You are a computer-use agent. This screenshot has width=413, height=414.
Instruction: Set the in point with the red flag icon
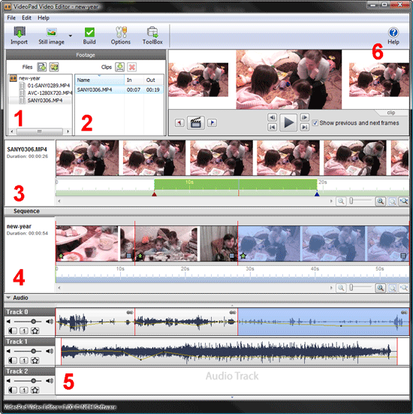pyautogui.click(x=179, y=122)
